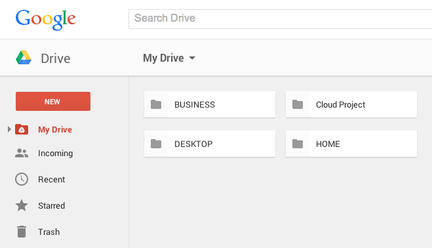Screen dimensions: 432x248
Task: Expand the My Drive tree arrow
Action: (x=9, y=129)
